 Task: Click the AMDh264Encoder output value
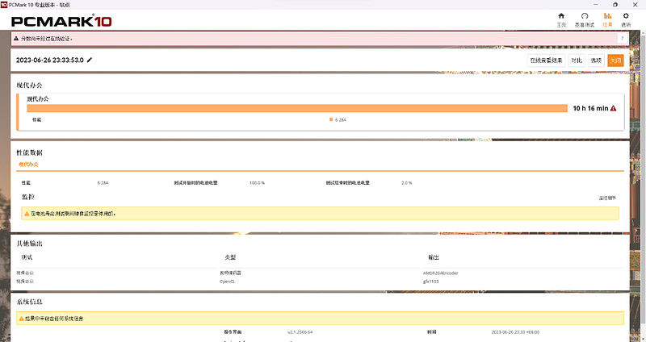tap(440, 273)
